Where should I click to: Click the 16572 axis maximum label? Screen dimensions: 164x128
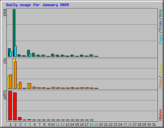click(x=5, y=95)
